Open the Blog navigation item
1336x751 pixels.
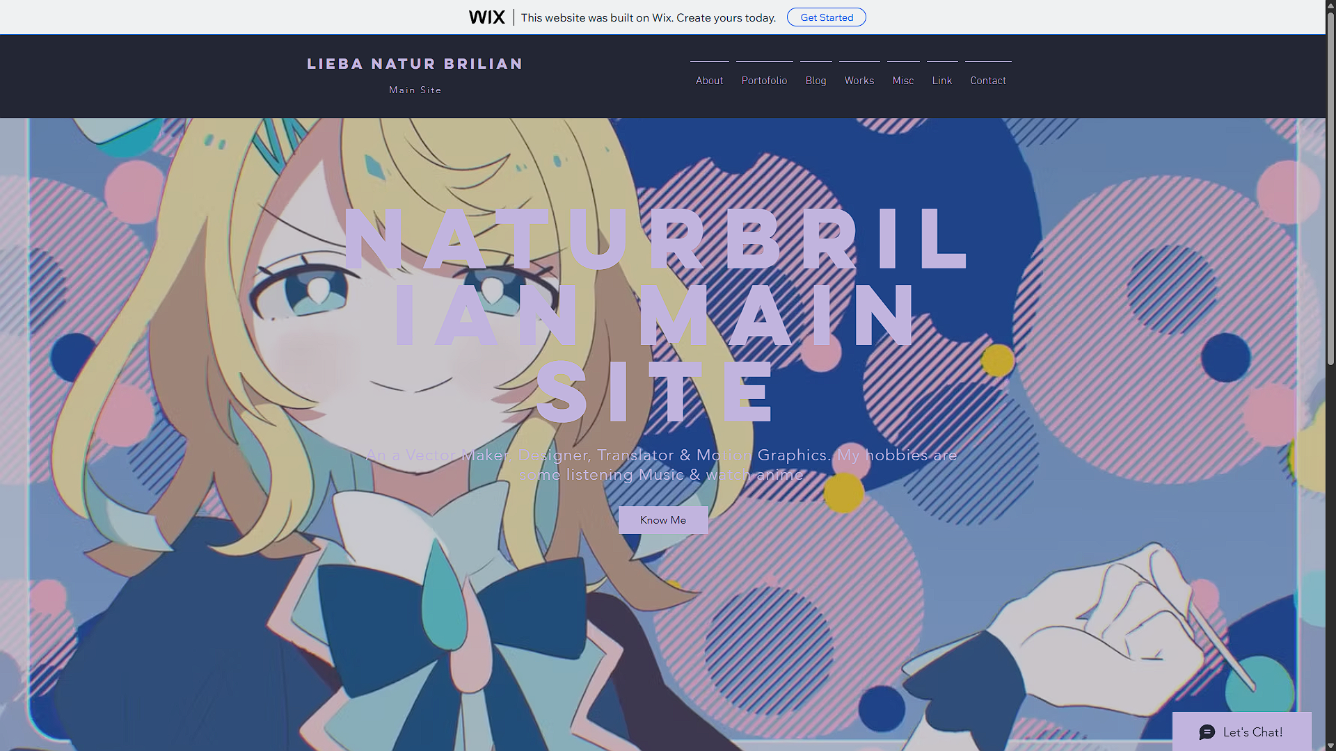(816, 81)
